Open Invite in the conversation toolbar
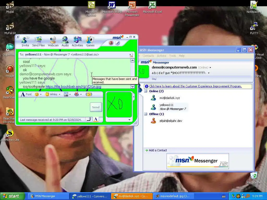 click(25, 41)
